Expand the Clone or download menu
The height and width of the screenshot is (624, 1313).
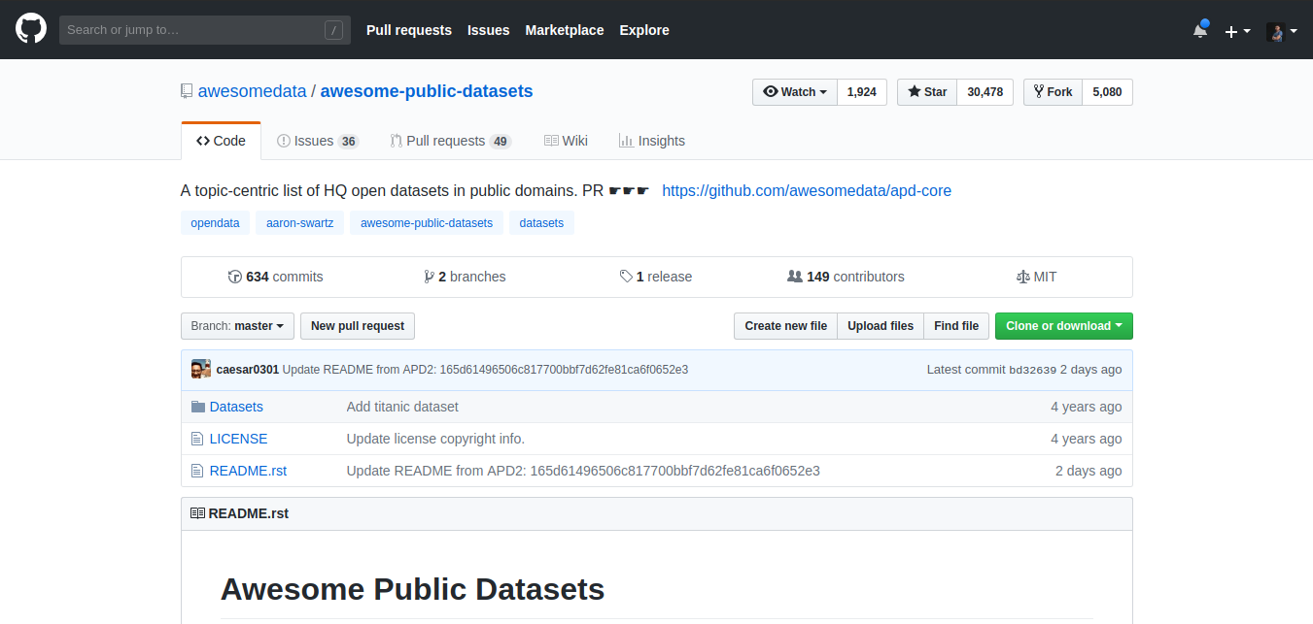pyautogui.click(x=1064, y=326)
